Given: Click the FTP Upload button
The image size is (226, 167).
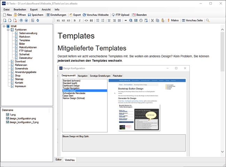Looking at the screenshot, I should point(120,15).
